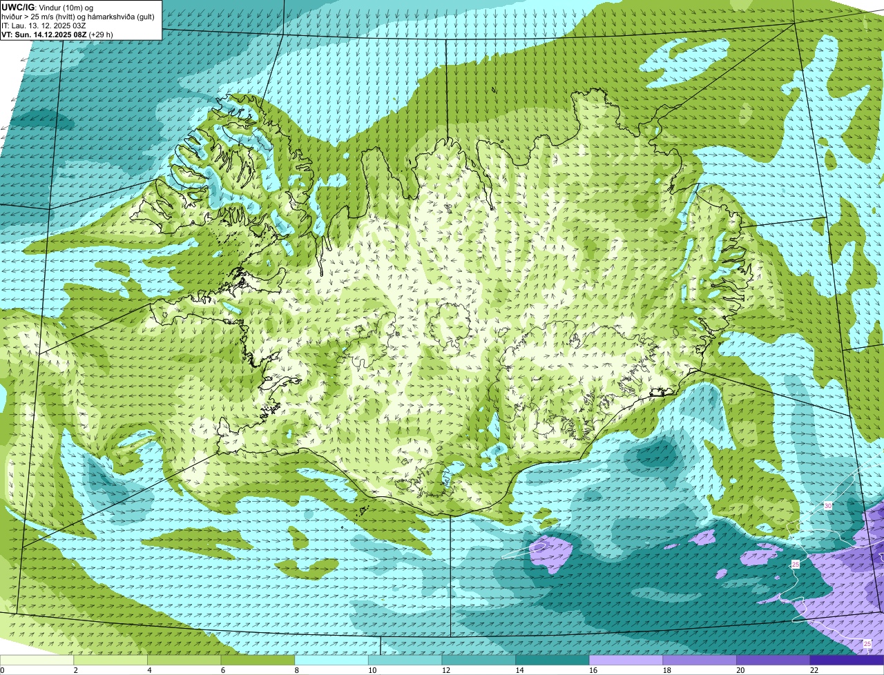The width and height of the screenshot is (884, 675).
Task: Click the legend tick label "22"
Action: point(814,670)
